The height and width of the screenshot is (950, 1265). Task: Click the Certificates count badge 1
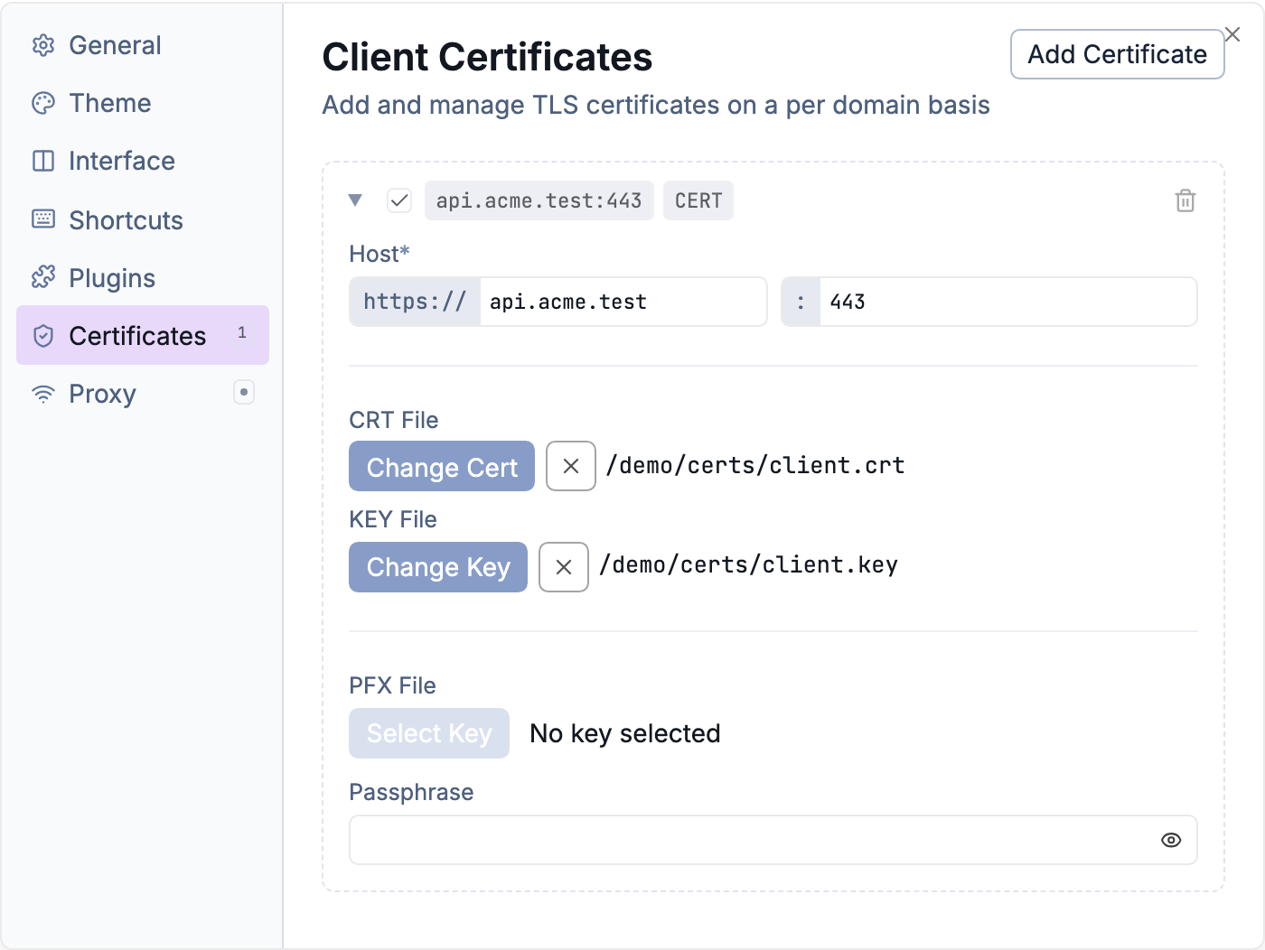tap(242, 332)
